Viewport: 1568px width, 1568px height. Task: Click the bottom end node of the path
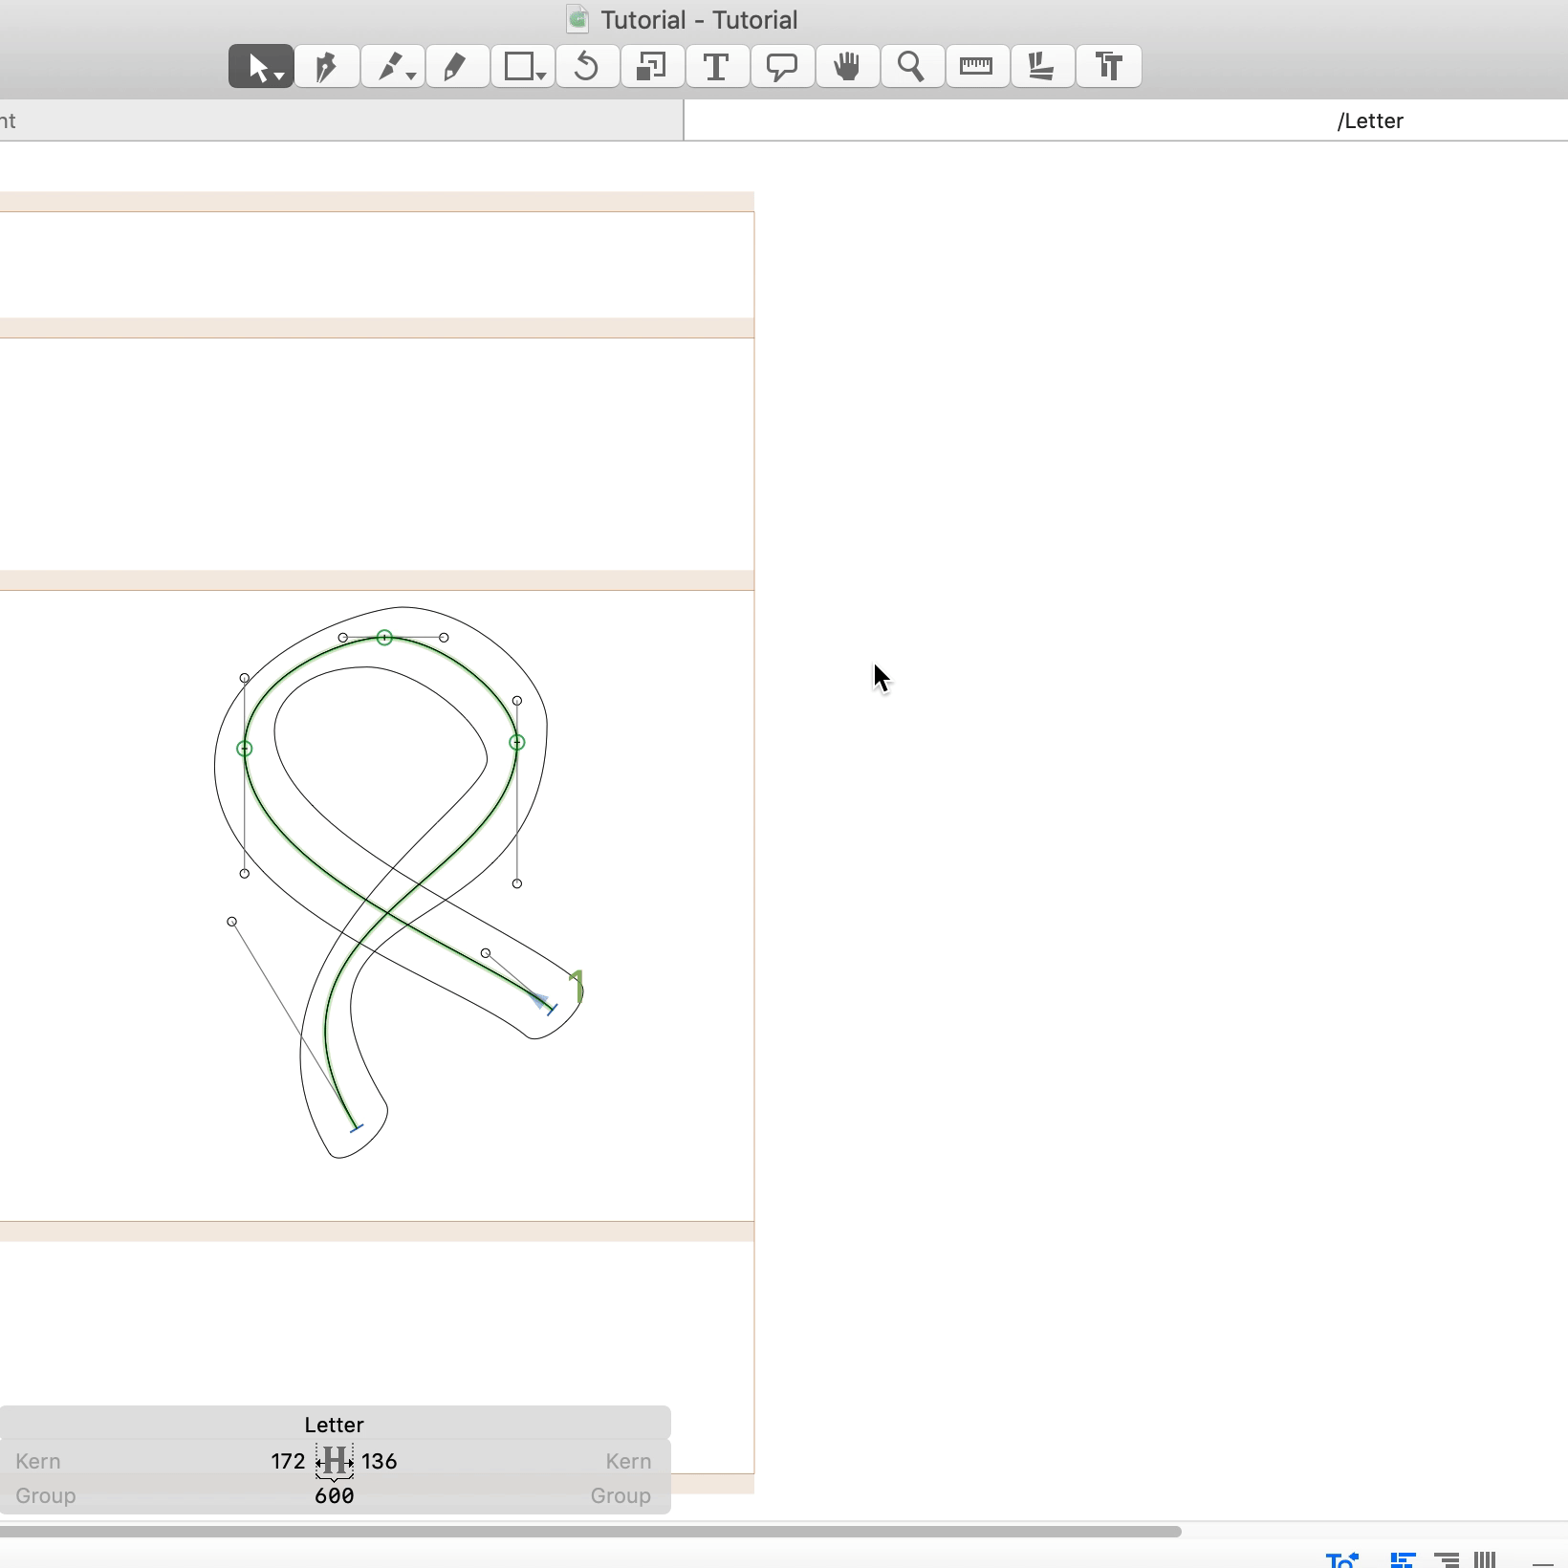click(357, 1128)
